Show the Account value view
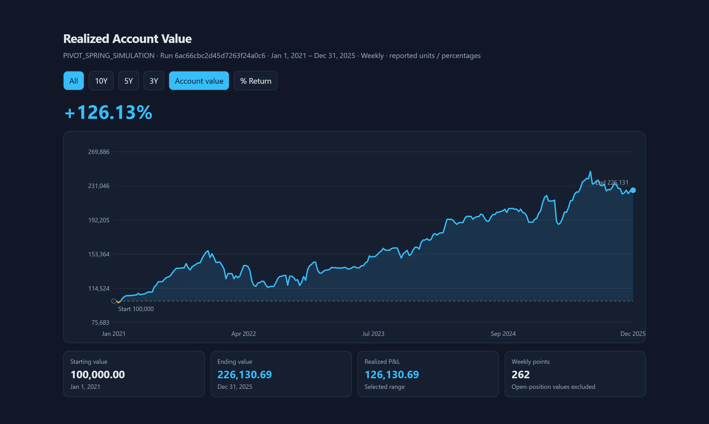The height and width of the screenshot is (424, 709). tap(199, 81)
